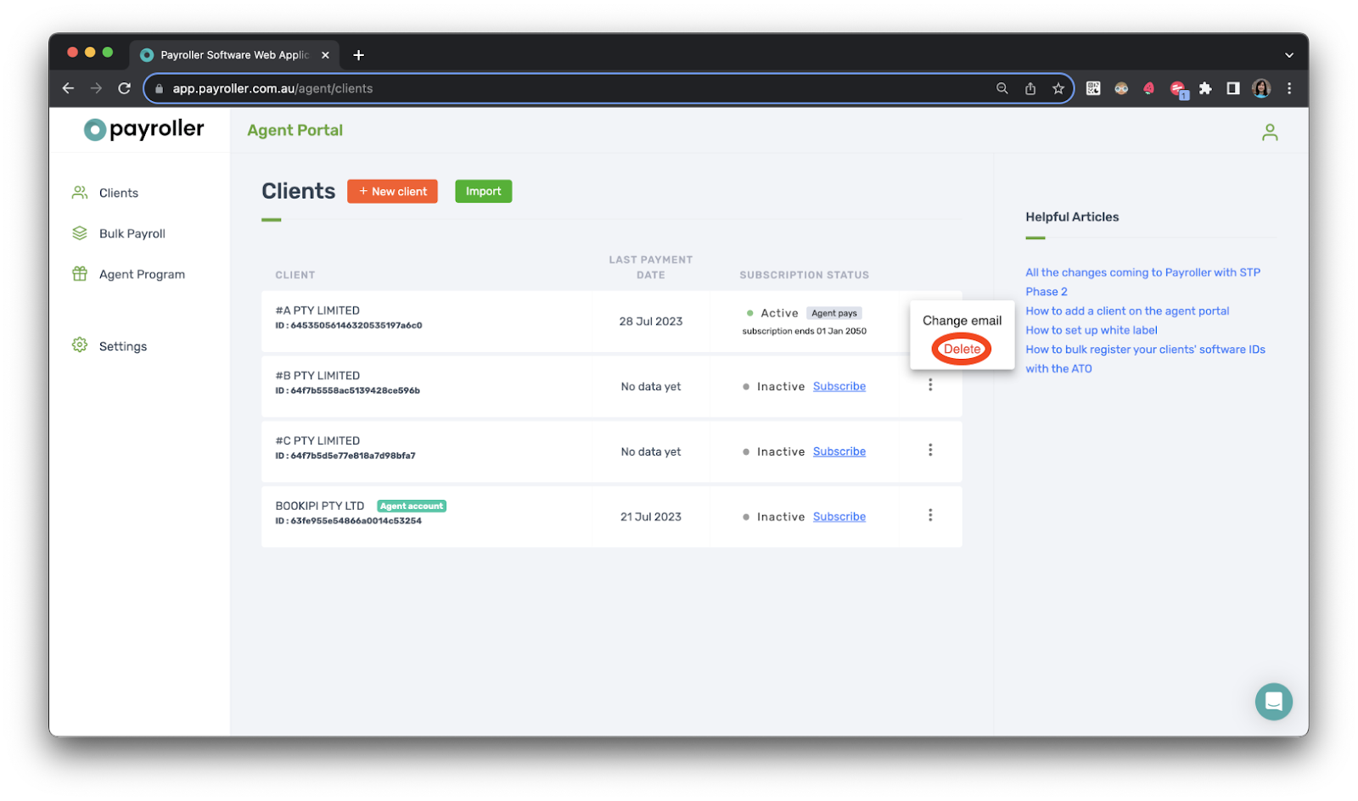Open the chat support bubble
This screenshot has width=1358, height=801.
(x=1273, y=702)
